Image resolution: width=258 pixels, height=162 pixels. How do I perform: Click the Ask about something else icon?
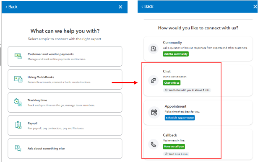coord(18,148)
